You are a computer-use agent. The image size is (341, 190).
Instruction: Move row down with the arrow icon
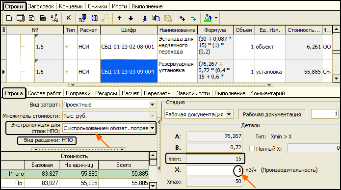coord(131,18)
